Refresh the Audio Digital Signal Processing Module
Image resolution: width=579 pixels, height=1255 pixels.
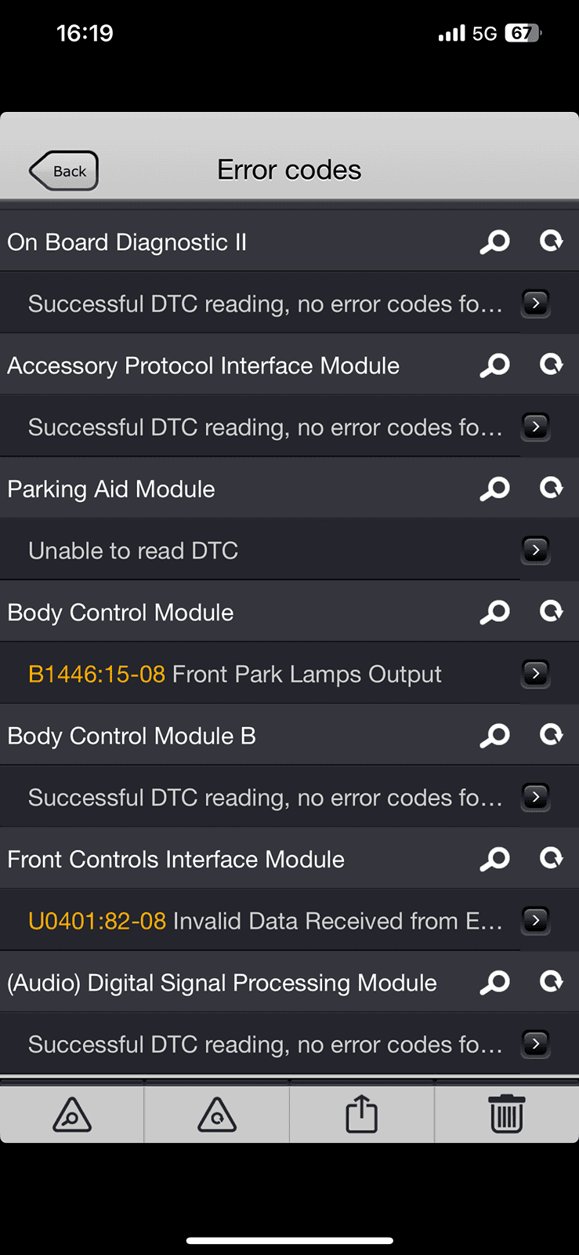click(x=552, y=981)
